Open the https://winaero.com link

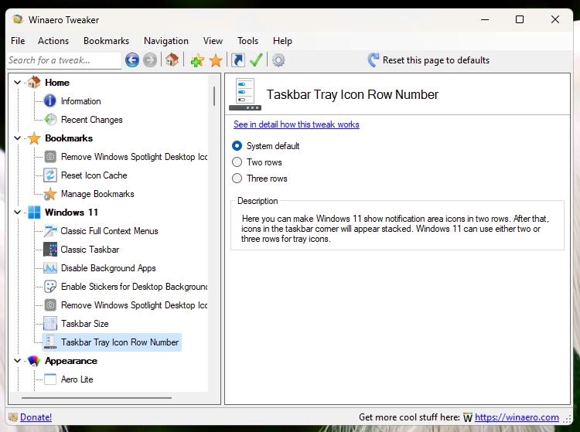pos(517,417)
